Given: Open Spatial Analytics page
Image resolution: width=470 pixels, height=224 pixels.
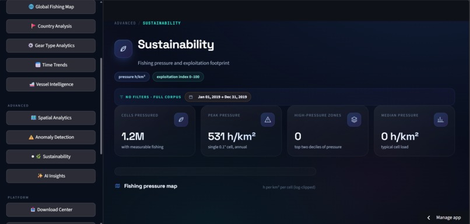Looking at the screenshot, I should (x=51, y=118).
